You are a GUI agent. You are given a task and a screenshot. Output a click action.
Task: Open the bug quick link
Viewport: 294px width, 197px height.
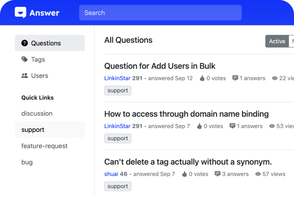pyautogui.click(x=27, y=162)
